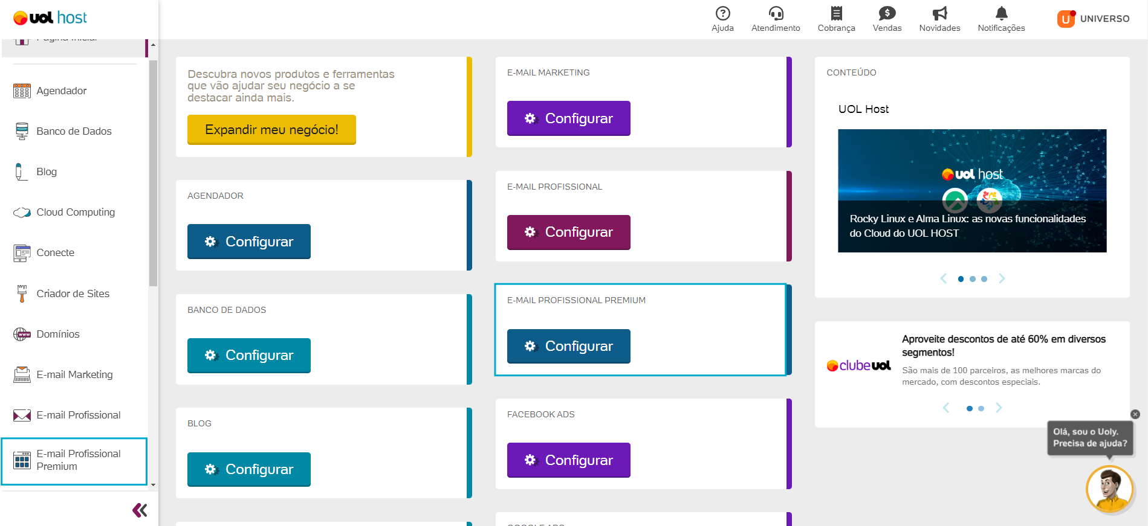The width and height of the screenshot is (1148, 526).
Task: Open Cloud Computing sidebar item
Action: coord(74,213)
